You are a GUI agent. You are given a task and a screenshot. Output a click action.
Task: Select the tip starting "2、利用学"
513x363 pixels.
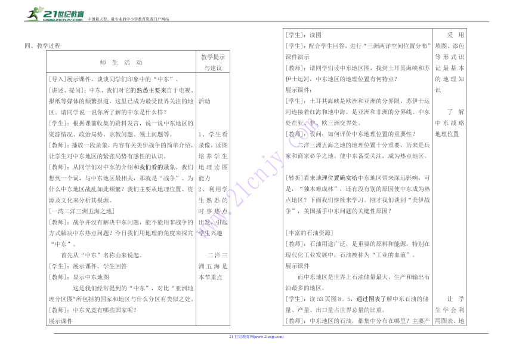[213, 189]
